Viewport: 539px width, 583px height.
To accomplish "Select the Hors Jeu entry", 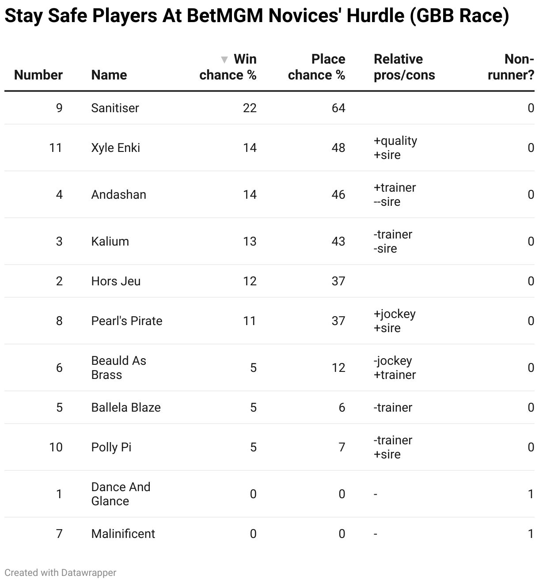I will click(x=116, y=281).
